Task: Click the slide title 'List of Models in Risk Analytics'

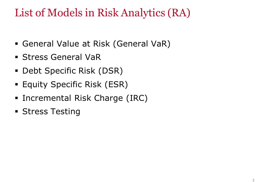Action: point(90,13)
